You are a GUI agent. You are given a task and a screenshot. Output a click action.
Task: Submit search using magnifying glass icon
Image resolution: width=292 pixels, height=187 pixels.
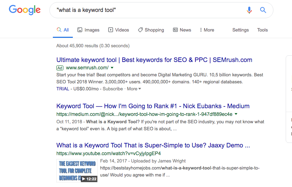click(x=263, y=10)
